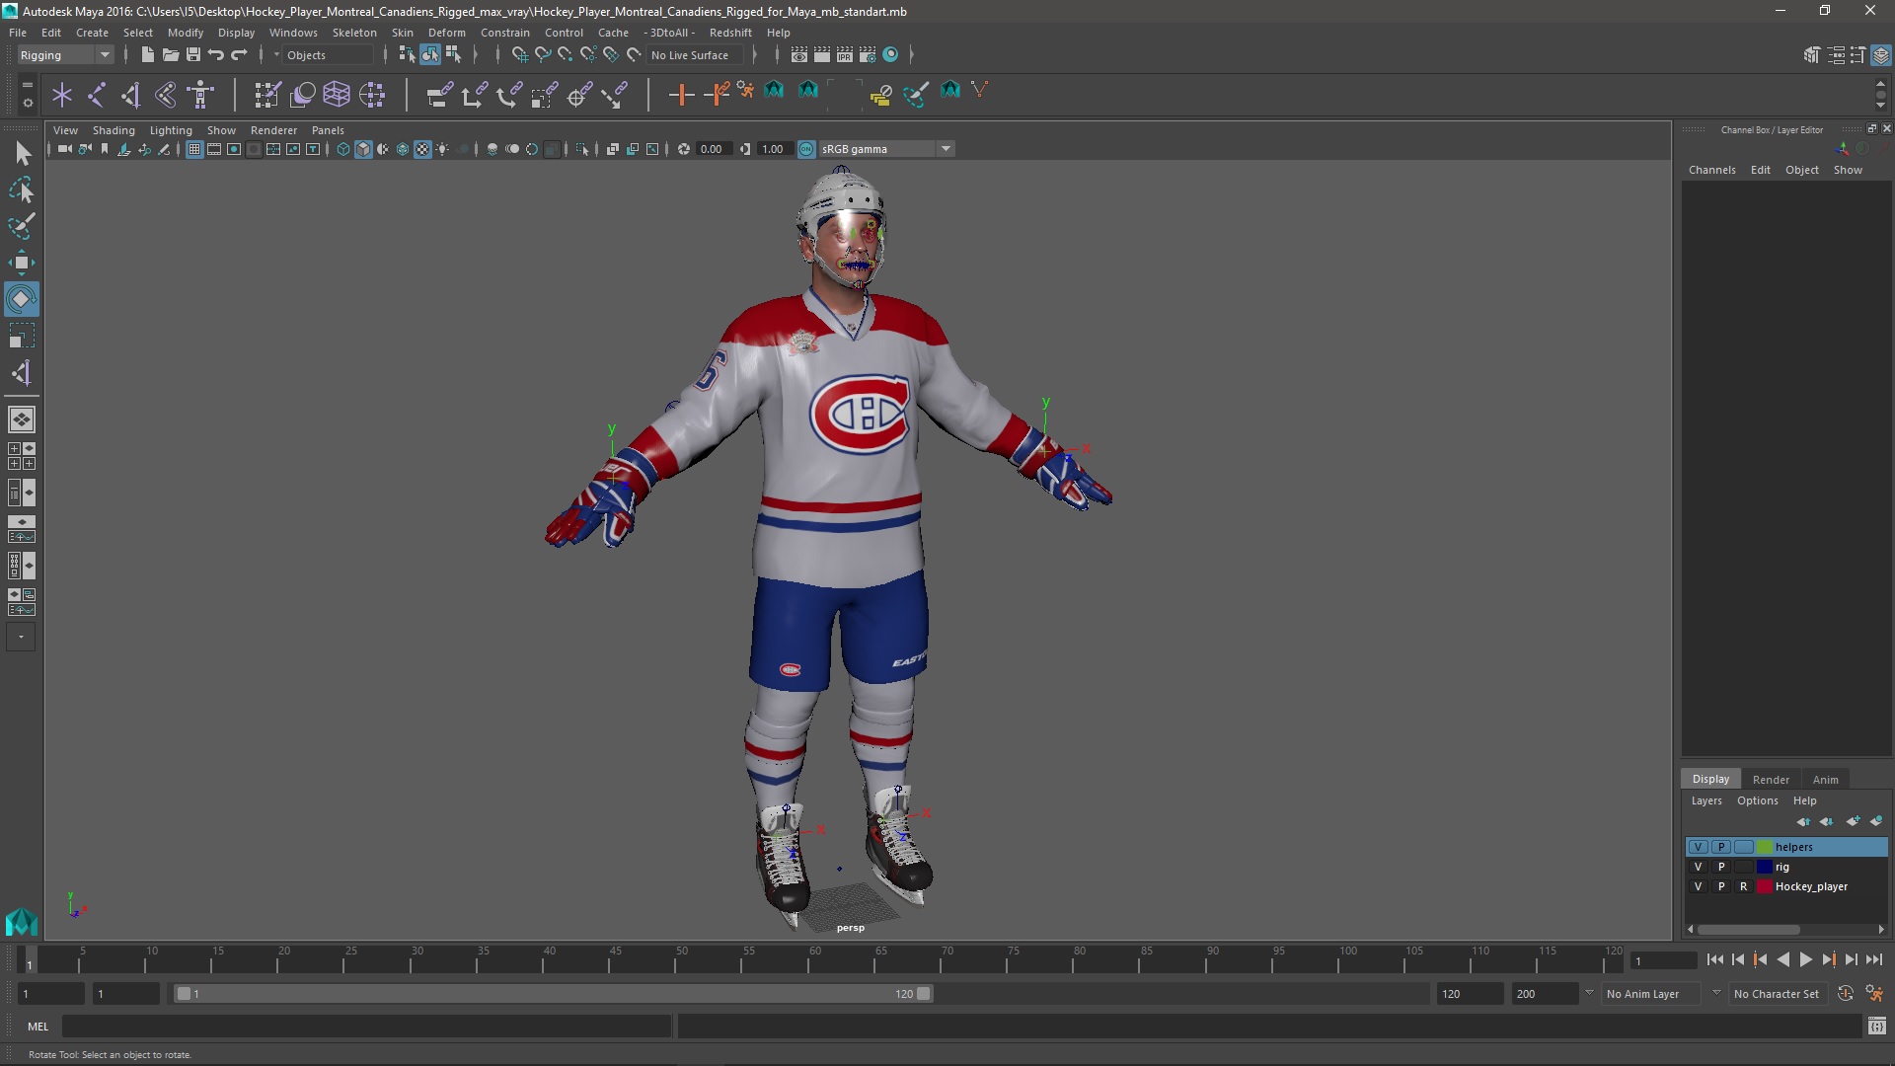The image size is (1895, 1066).
Task: Choose the Lasso Select tool
Action: coord(22,190)
